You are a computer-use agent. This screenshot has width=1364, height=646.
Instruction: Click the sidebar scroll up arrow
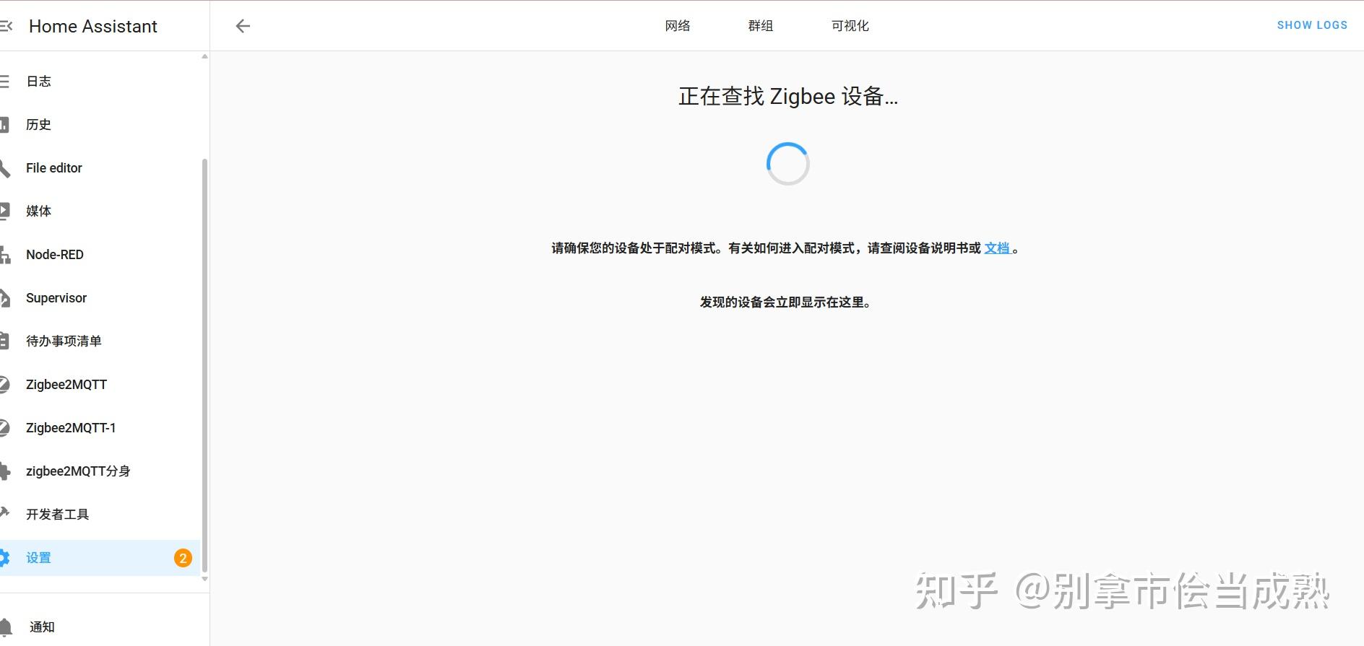coord(204,56)
